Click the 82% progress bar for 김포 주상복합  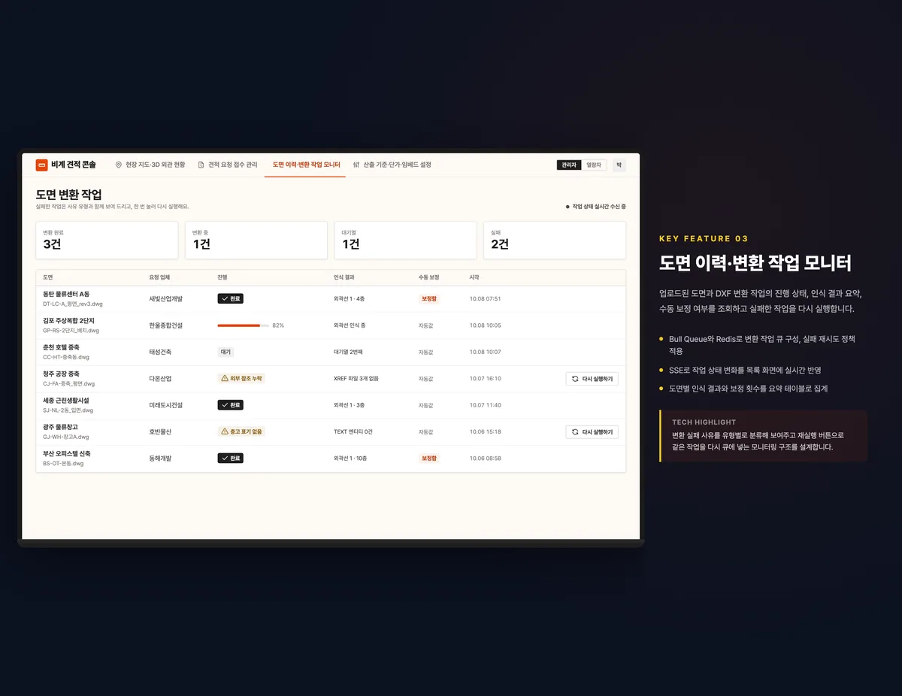[244, 325]
